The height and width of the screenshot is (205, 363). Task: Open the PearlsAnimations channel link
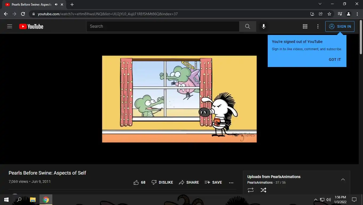click(260, 183)
